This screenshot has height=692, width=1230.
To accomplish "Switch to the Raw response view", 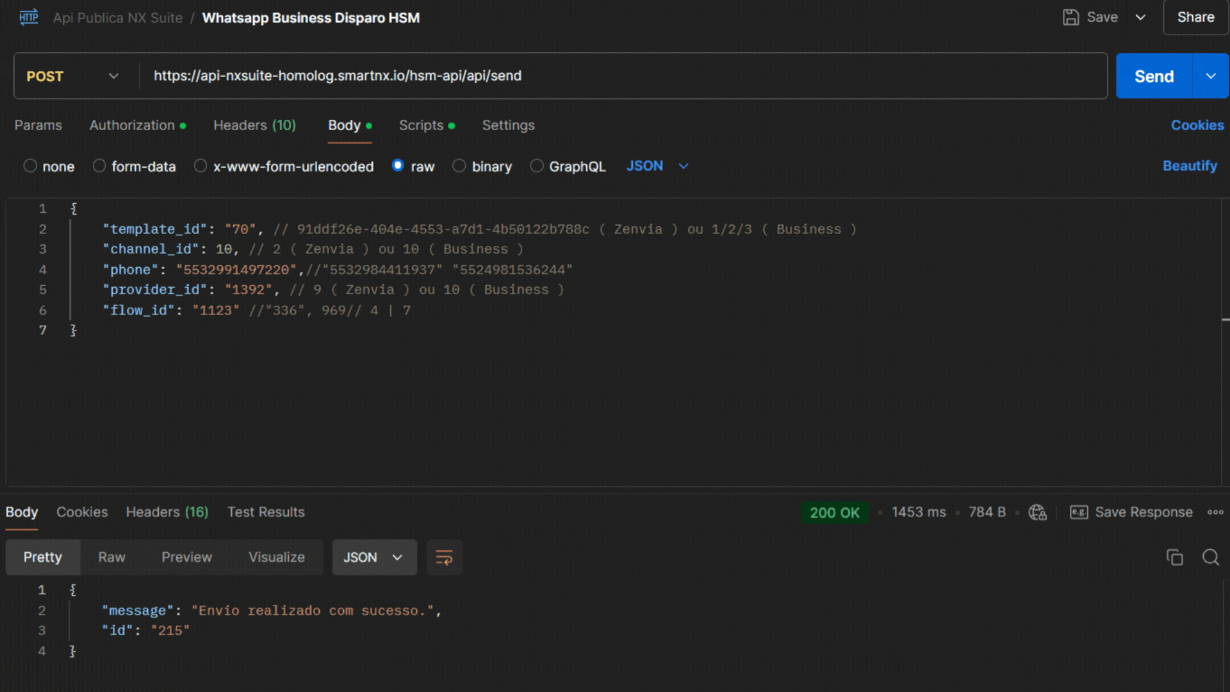I will [111, 557].
